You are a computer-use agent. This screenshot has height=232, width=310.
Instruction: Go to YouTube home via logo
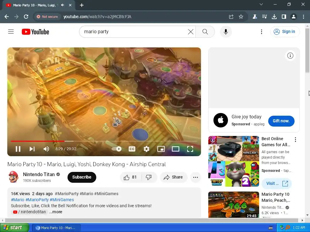(x=35, y=32)
